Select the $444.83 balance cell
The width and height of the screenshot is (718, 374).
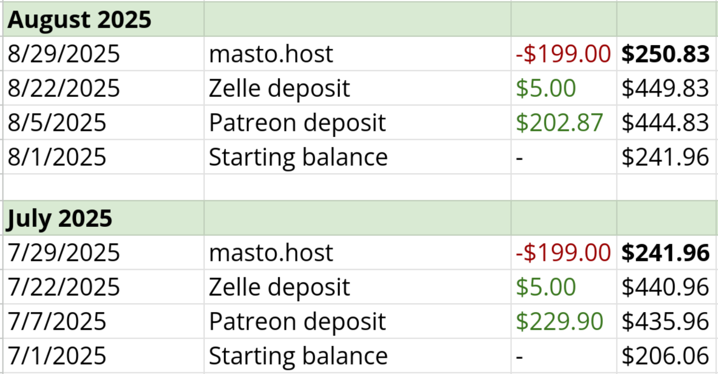665,123
